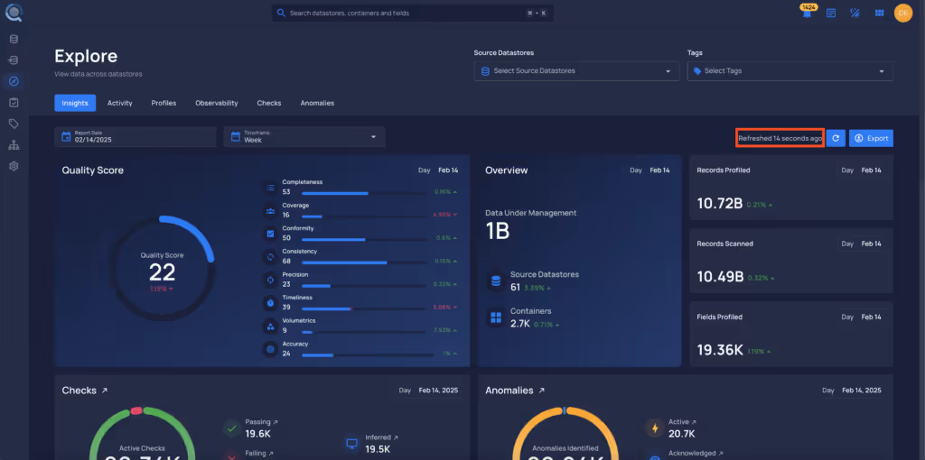The height and width of the screenshot is (460, 925).
Task: Click the Export button
Action: (871, 138)
